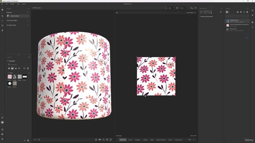Screen dimensions: 255x143
Task: Show the Ambient Occlusion channel tab
Action: pos(161,140)
